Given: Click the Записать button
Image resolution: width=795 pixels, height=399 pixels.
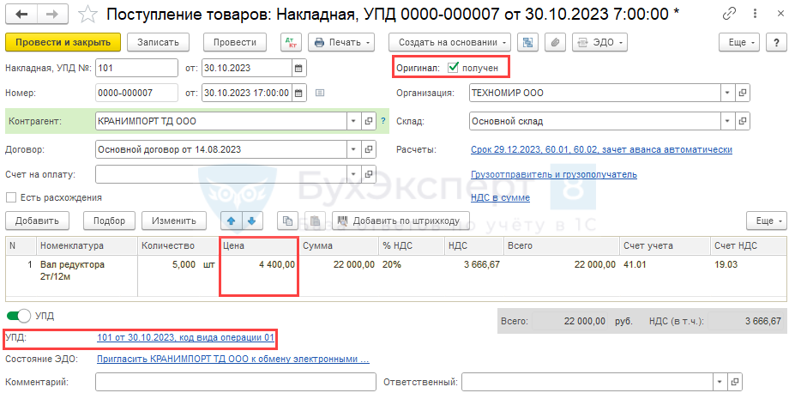Looking at the screenshot, I should point(158,43).
